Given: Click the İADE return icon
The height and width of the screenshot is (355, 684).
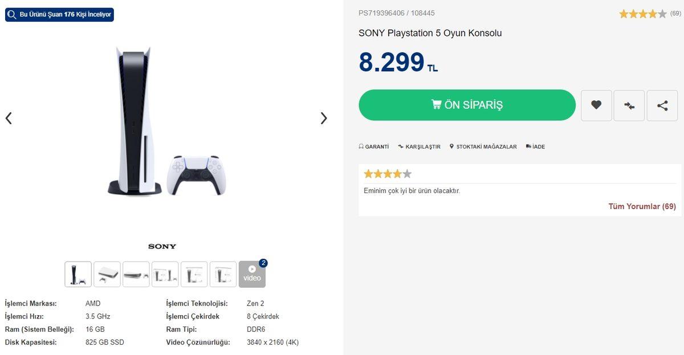Looking at the screenshot, I should tap(528, 146).
